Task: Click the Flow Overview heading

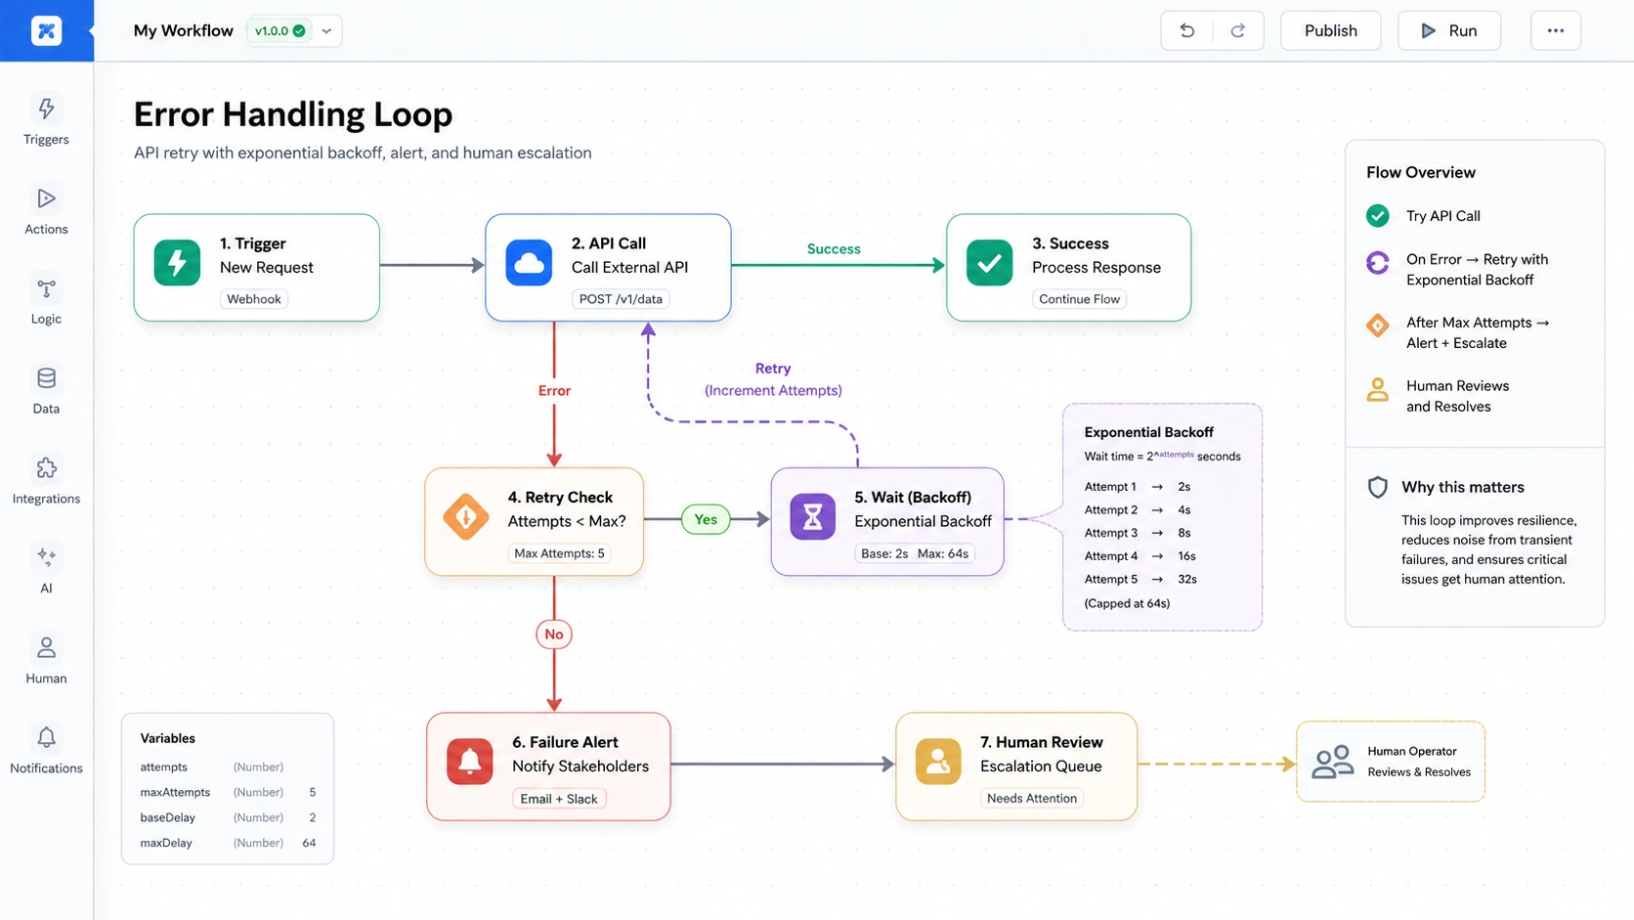Action: (1420, 172)
